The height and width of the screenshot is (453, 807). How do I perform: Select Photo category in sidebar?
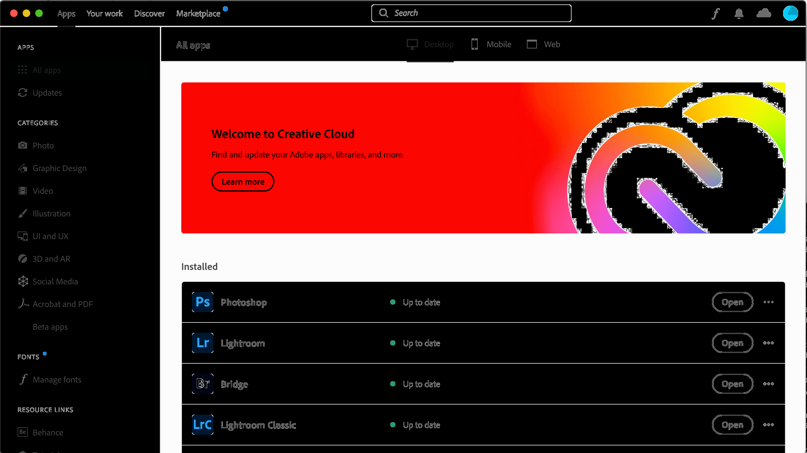click(43, 146)
